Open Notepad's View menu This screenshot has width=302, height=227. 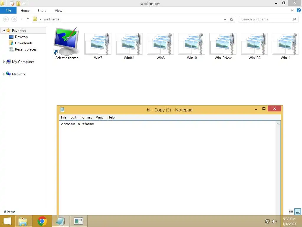100,117
